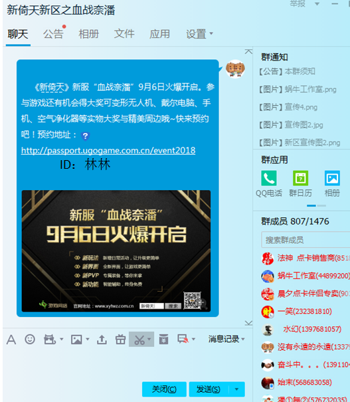This screenshot has width=350, height=402.
Task: Click avatar of 始末
Action: [x=268, y=383]
